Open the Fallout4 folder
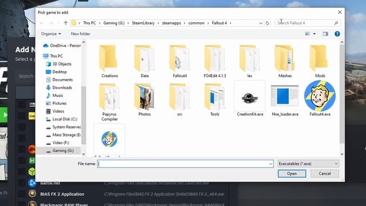Screen dimensions: 366x206 coord(180,61)
